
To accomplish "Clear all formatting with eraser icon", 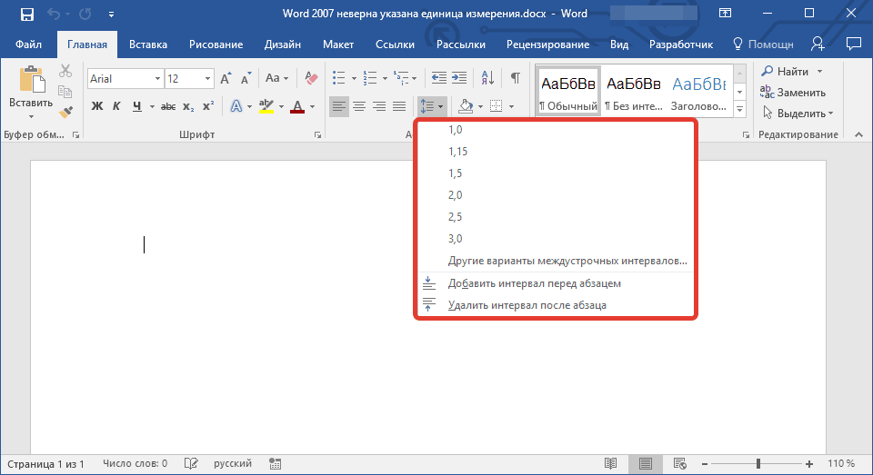I will point(311,78).
